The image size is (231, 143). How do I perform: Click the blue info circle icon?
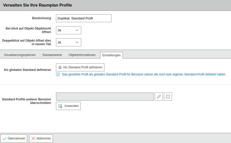tap(58, 74)
